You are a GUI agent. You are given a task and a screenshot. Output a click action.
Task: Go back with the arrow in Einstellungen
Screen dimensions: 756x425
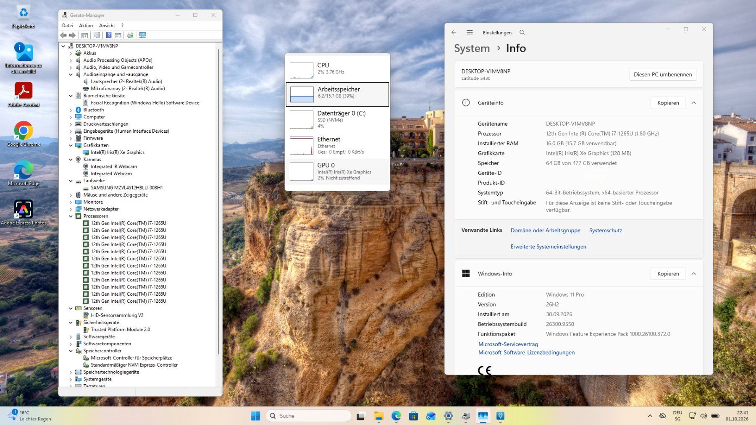[x=454, y=32]
